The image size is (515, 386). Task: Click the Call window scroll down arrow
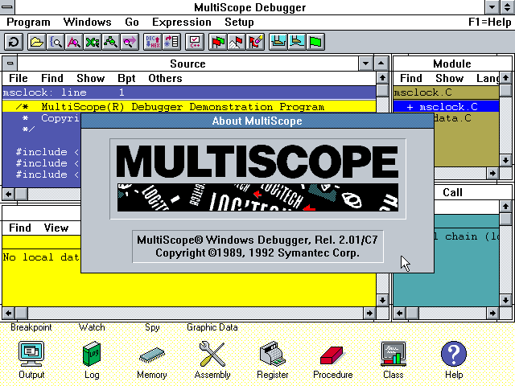(x=505, y=300)
